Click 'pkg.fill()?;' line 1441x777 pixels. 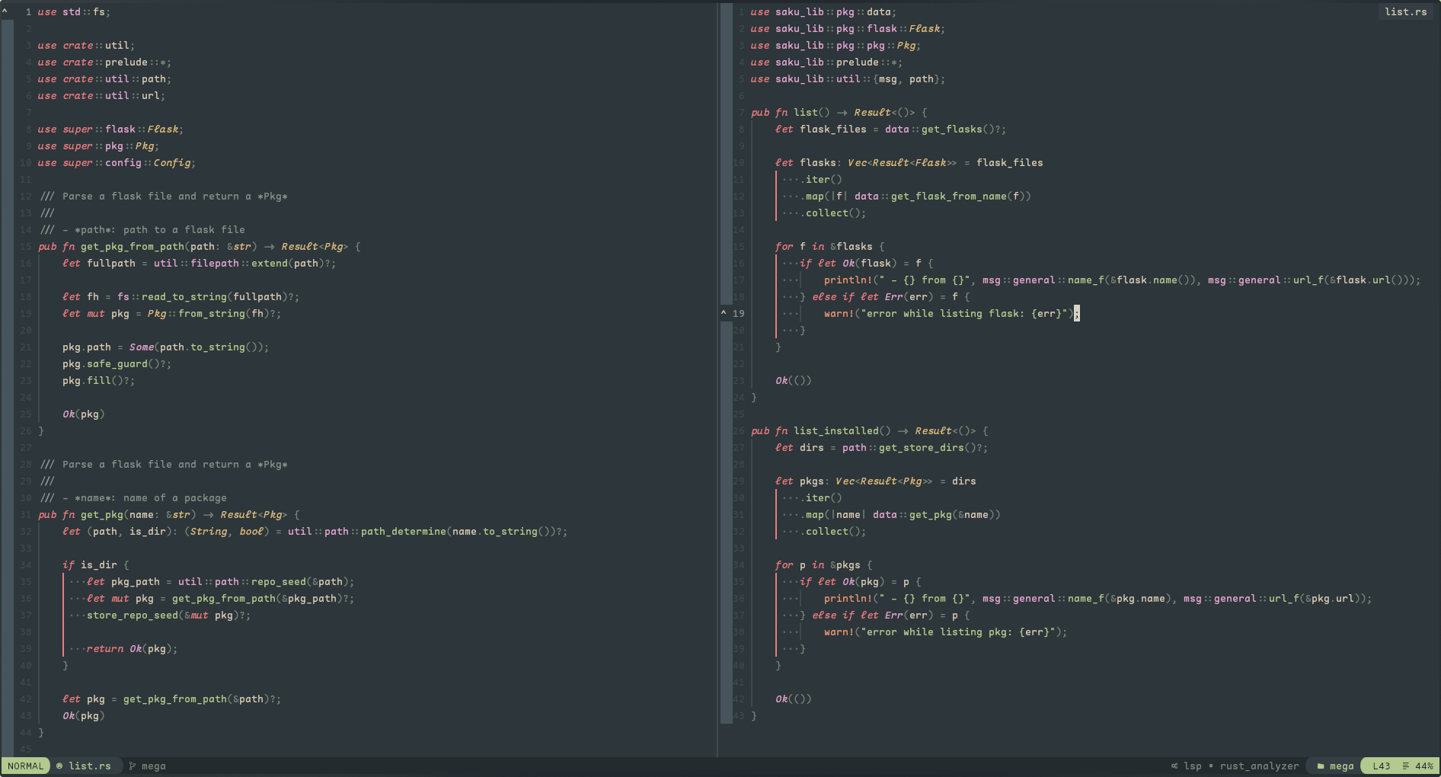point(98,380)
